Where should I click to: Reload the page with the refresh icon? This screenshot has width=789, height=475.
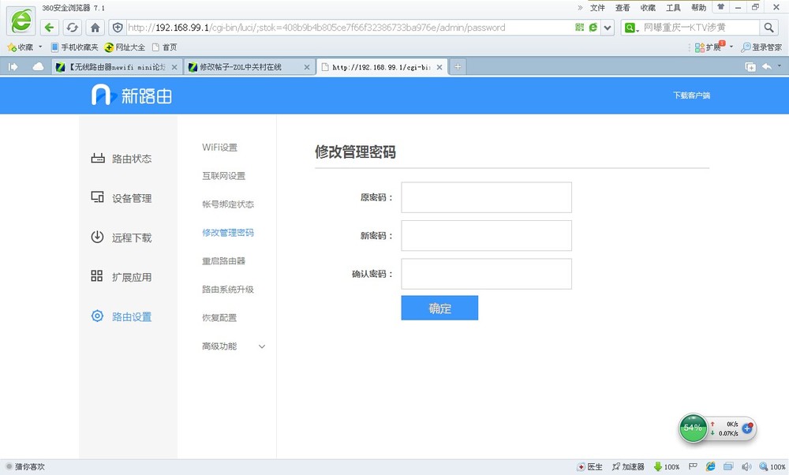pos(72,27)
